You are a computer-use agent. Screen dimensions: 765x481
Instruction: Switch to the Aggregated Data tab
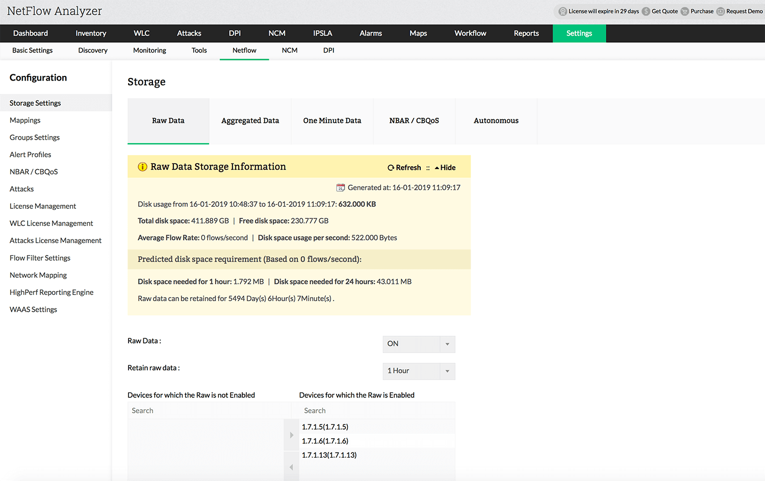[250, 121]
